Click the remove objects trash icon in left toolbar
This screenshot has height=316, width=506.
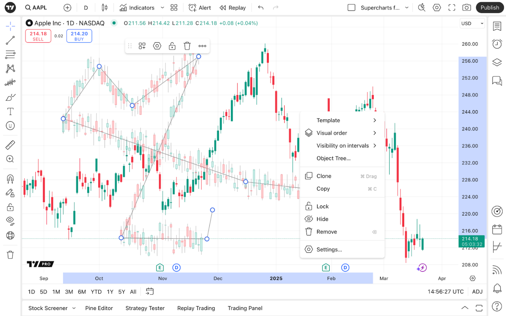pos(10,255)
